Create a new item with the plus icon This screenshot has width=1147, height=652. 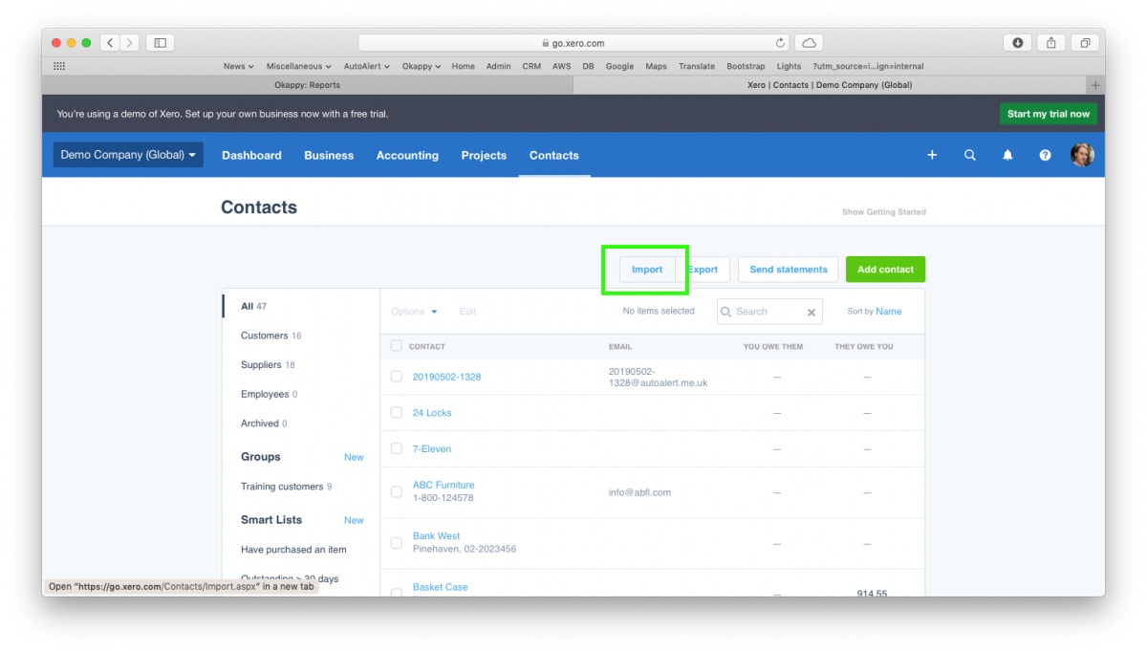932,154
